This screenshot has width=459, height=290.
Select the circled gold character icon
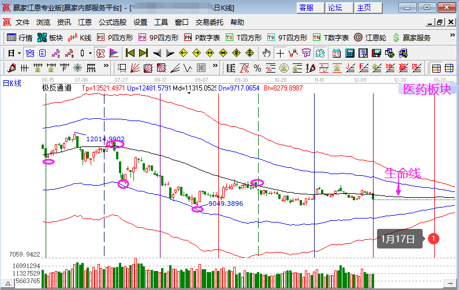(283, 68)
